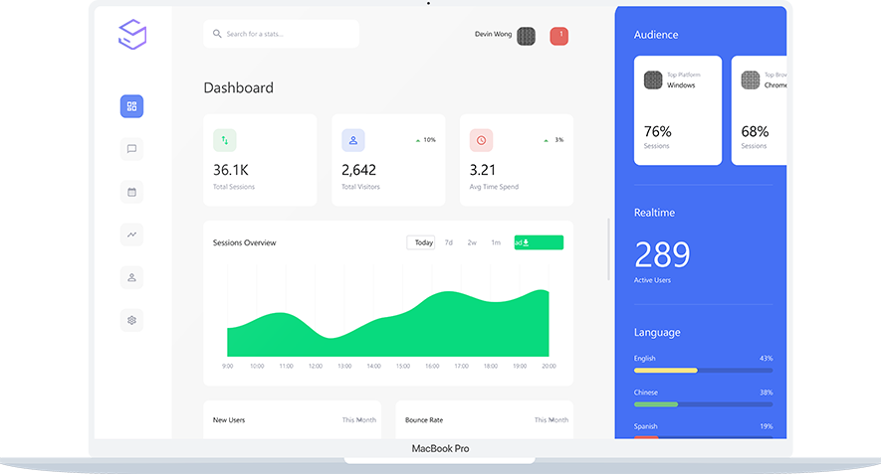Open the calendar icon in sidebar
Image resolution: width=881 pixels, height=474 pixels.
point(131,191)
